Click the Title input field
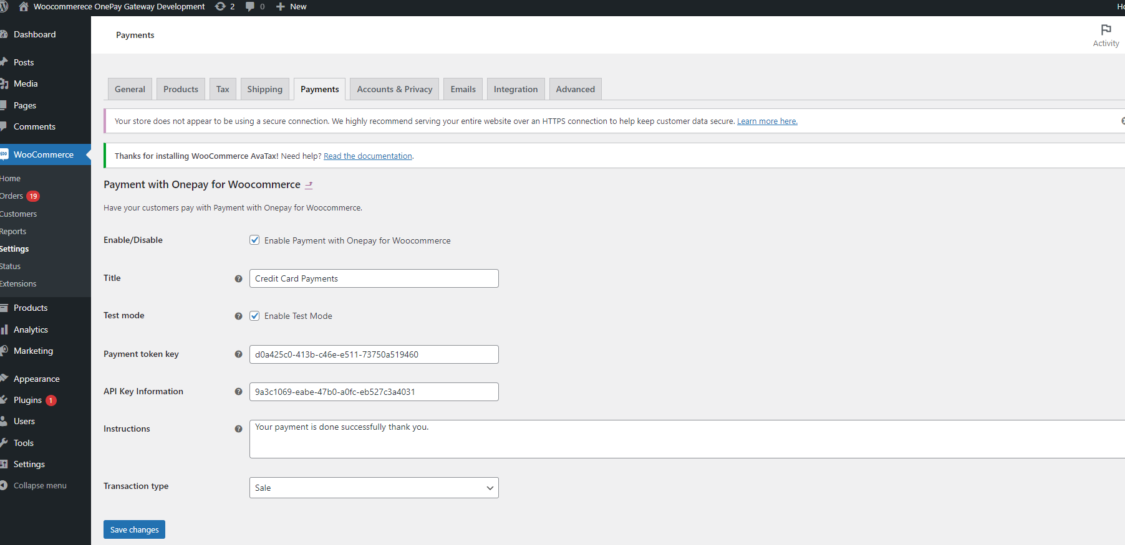This screenshot has height=545, width=1125. tap(374, 278)
